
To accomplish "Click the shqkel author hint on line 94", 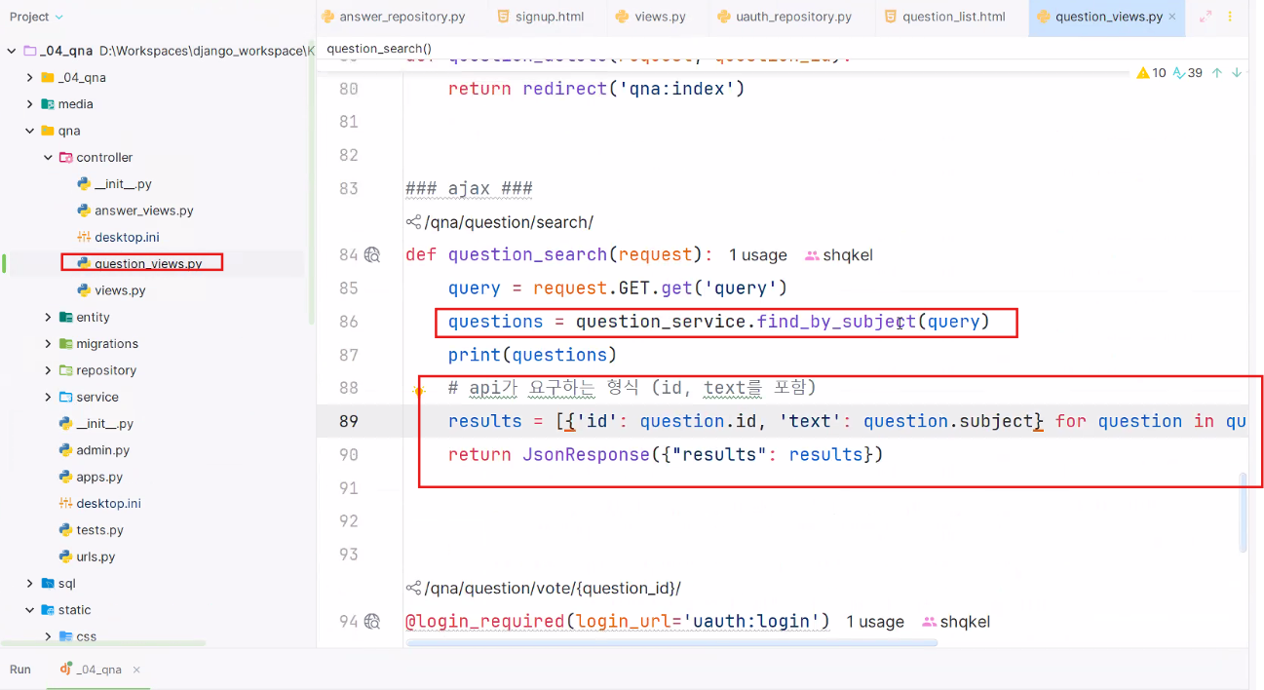I will (956, 622).
